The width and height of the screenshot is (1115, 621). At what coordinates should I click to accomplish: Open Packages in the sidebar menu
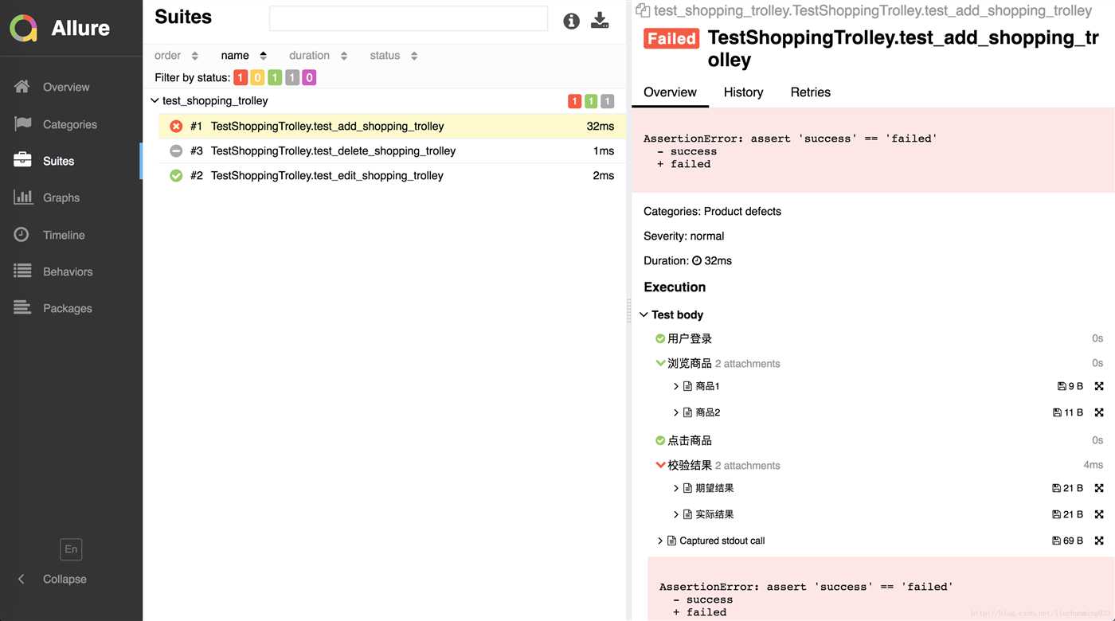pyautogui.click(x=68, y=308)
